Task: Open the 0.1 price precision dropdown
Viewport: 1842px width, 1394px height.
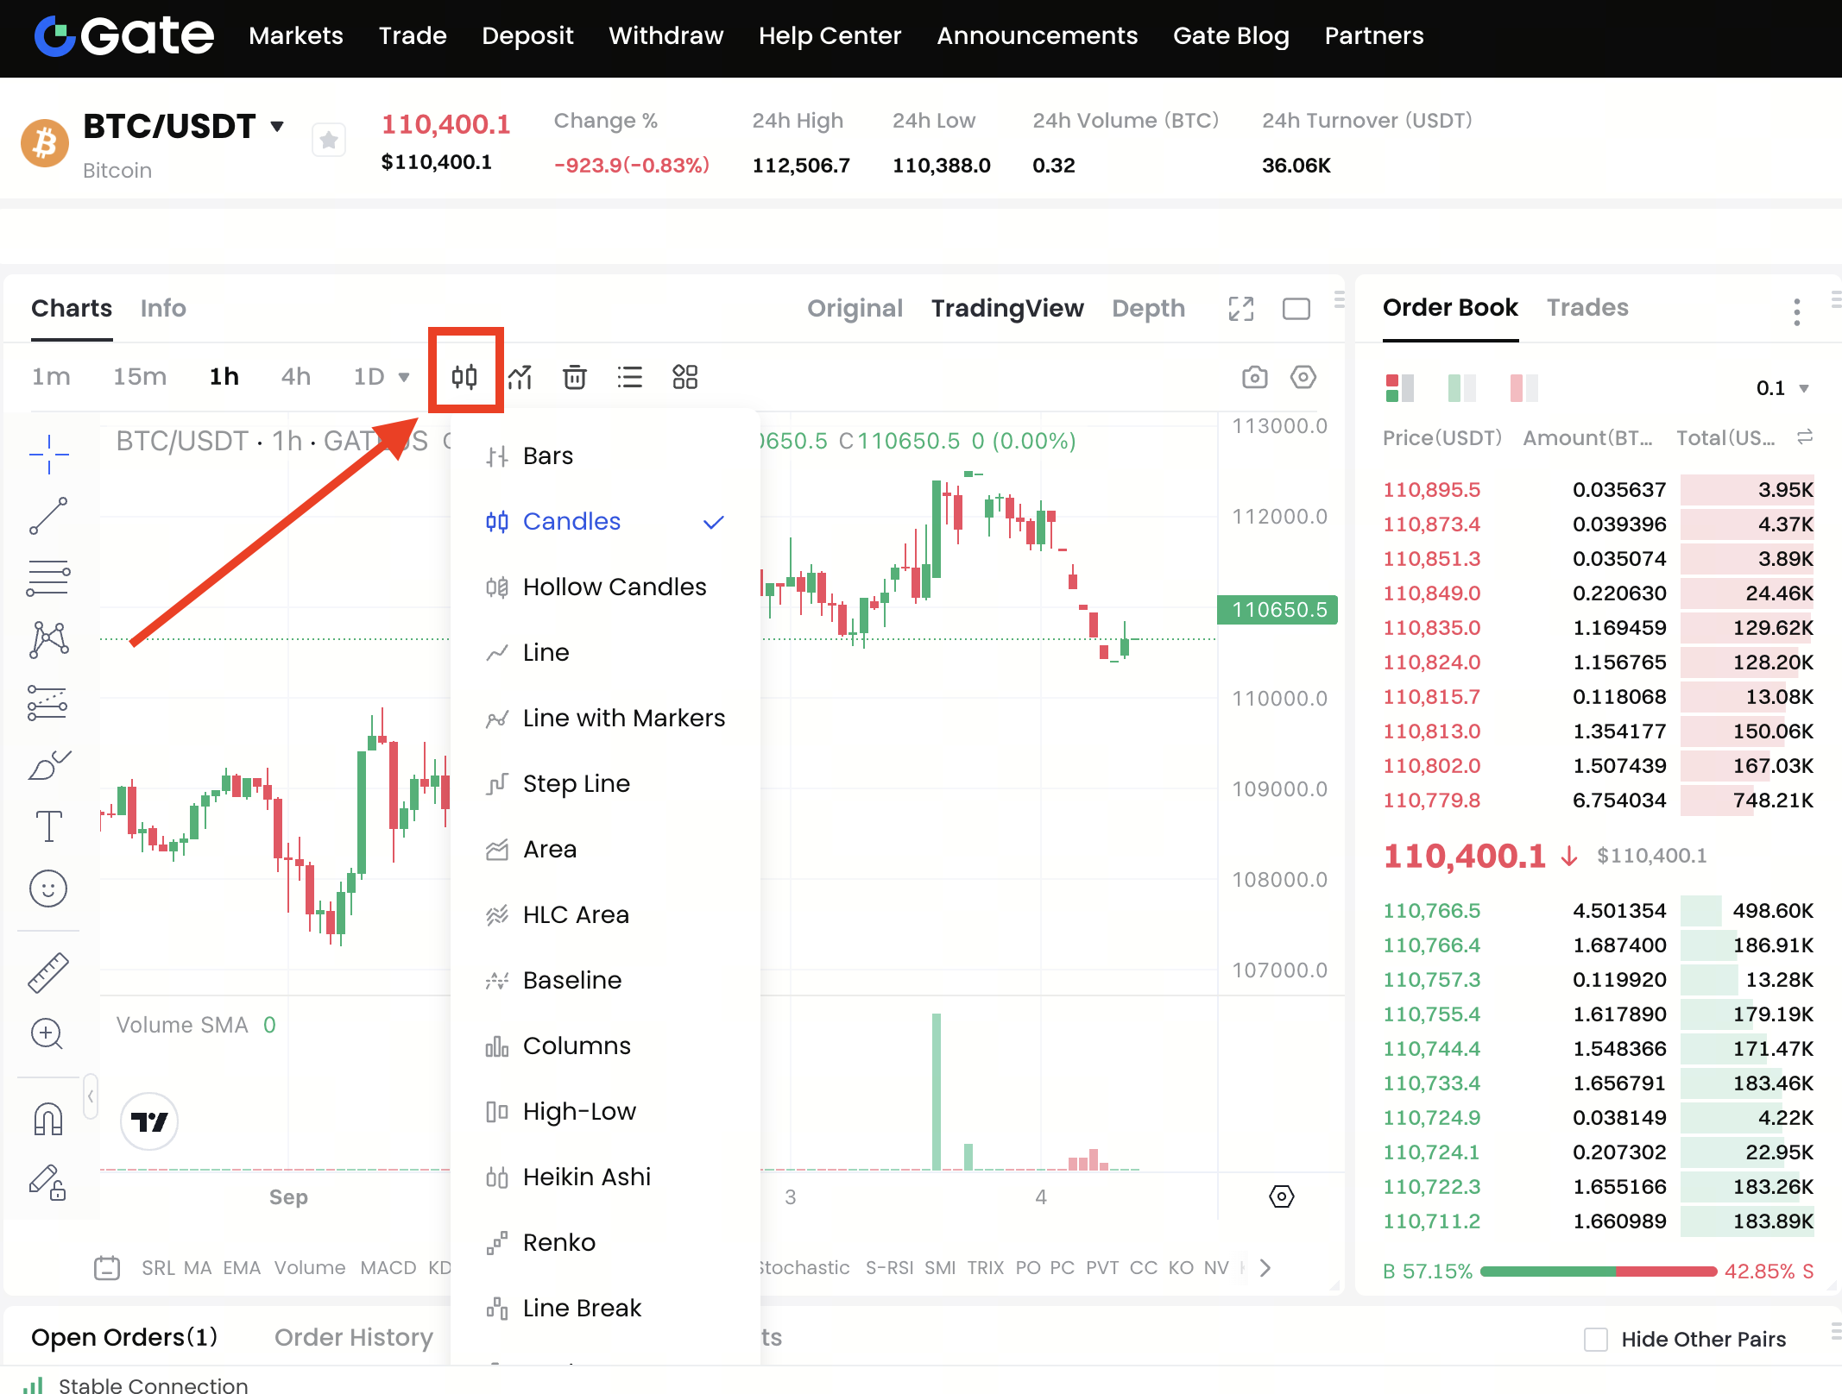Action: [x=1782, y=388]
